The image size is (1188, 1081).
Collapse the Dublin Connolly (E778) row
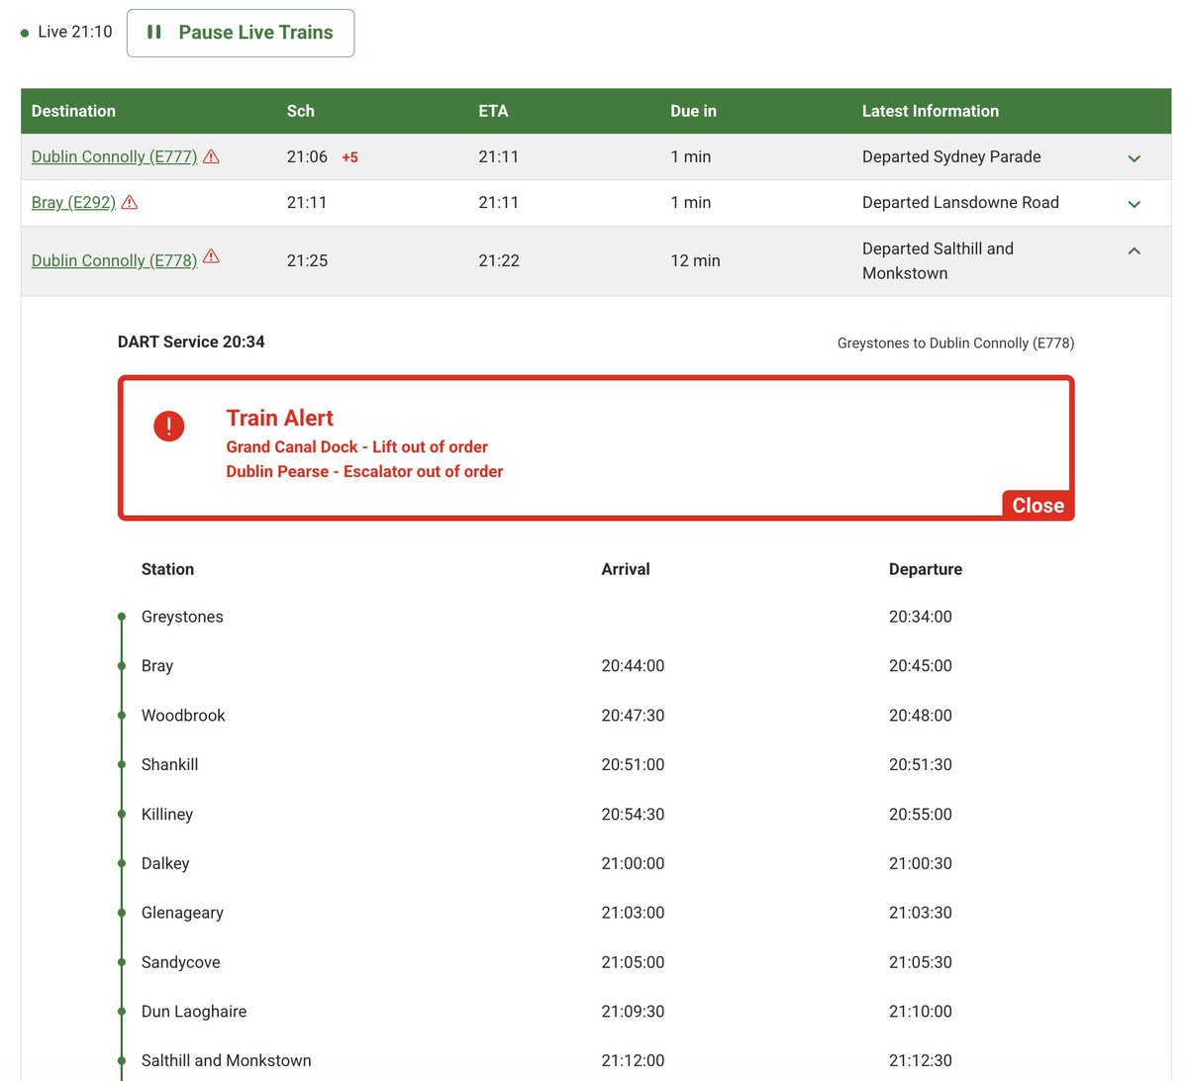(x=1135, y=250)
